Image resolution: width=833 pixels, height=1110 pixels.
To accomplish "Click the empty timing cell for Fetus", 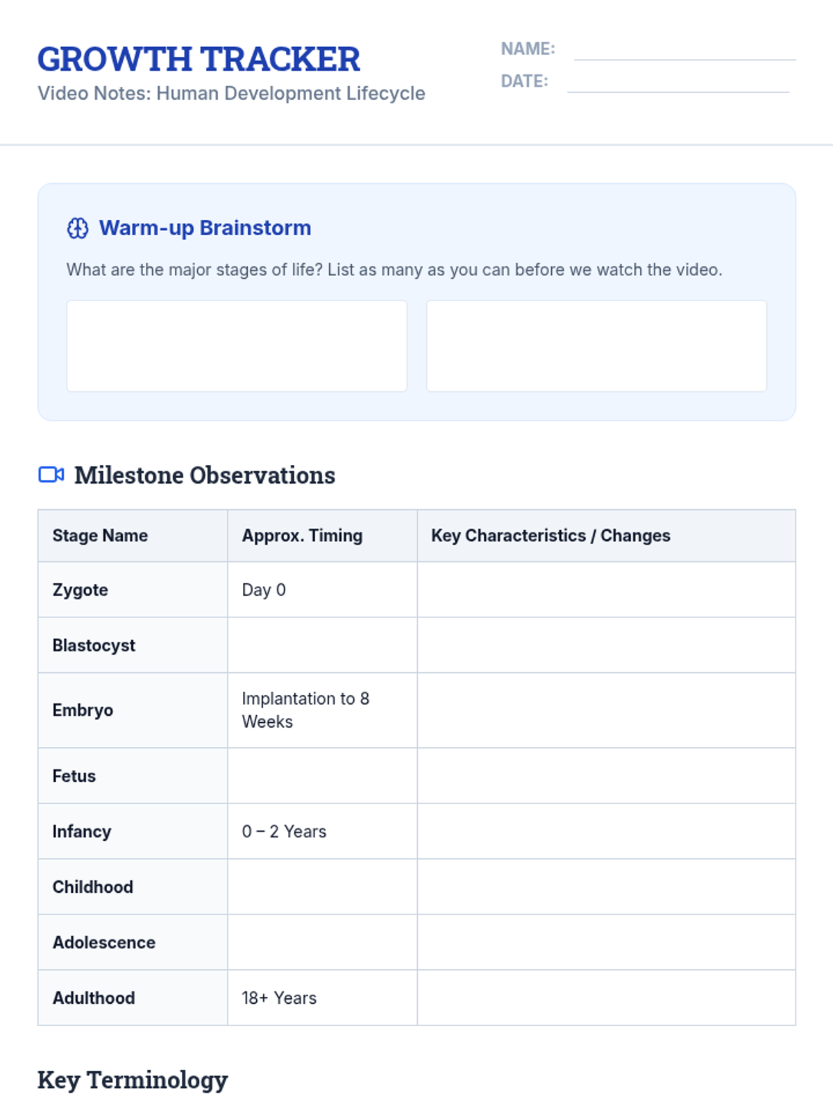I will [322, 776].
